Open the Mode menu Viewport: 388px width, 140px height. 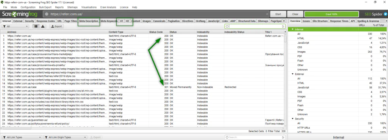click(14, 7)
